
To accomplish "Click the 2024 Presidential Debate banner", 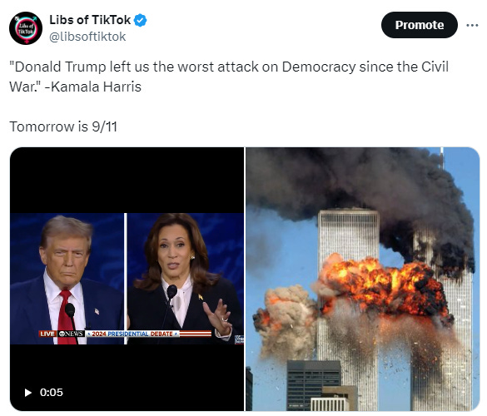I will (132, 334).
